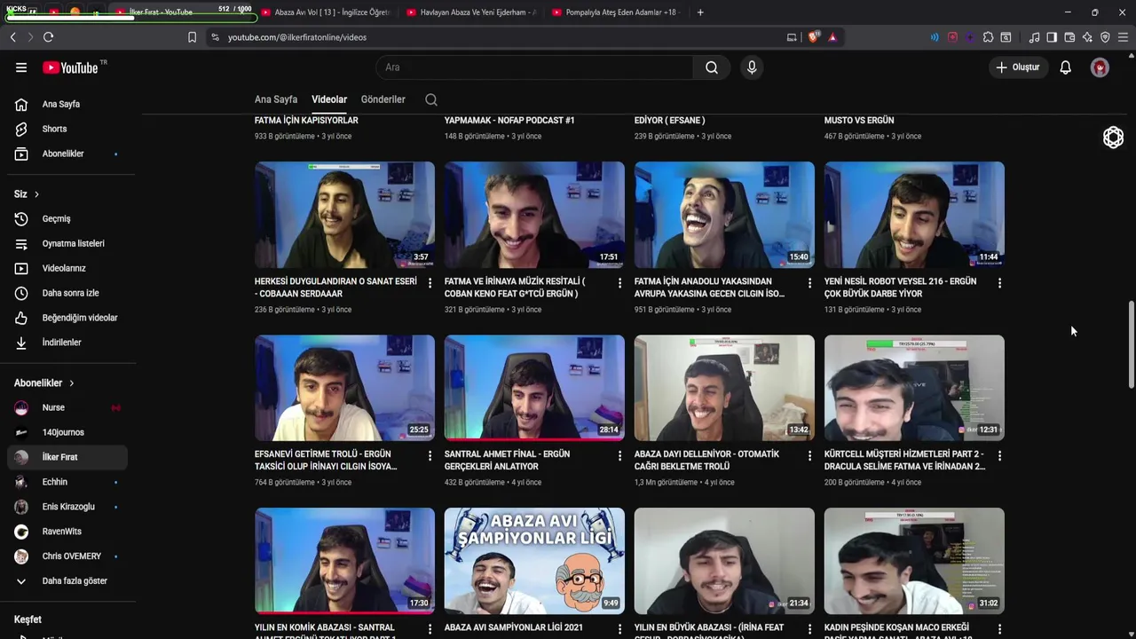This screenshot has height=639, width=1136.
Task: Open ABAZA AVI ŞAMPİYONLAR LİGİ thumbnail
Action: coord(534,561)
